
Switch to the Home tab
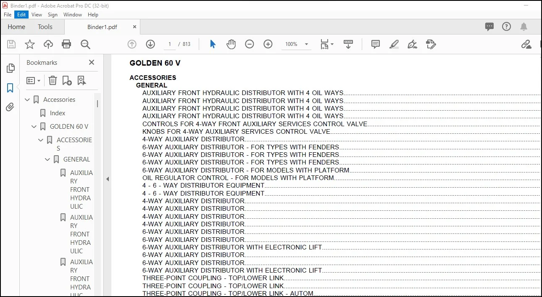[16, 27]
